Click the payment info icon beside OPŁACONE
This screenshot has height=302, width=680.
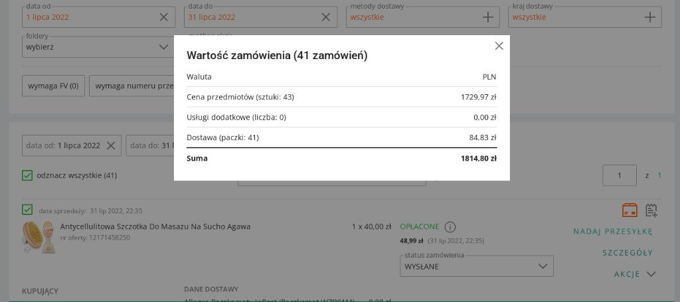point(450,226)
